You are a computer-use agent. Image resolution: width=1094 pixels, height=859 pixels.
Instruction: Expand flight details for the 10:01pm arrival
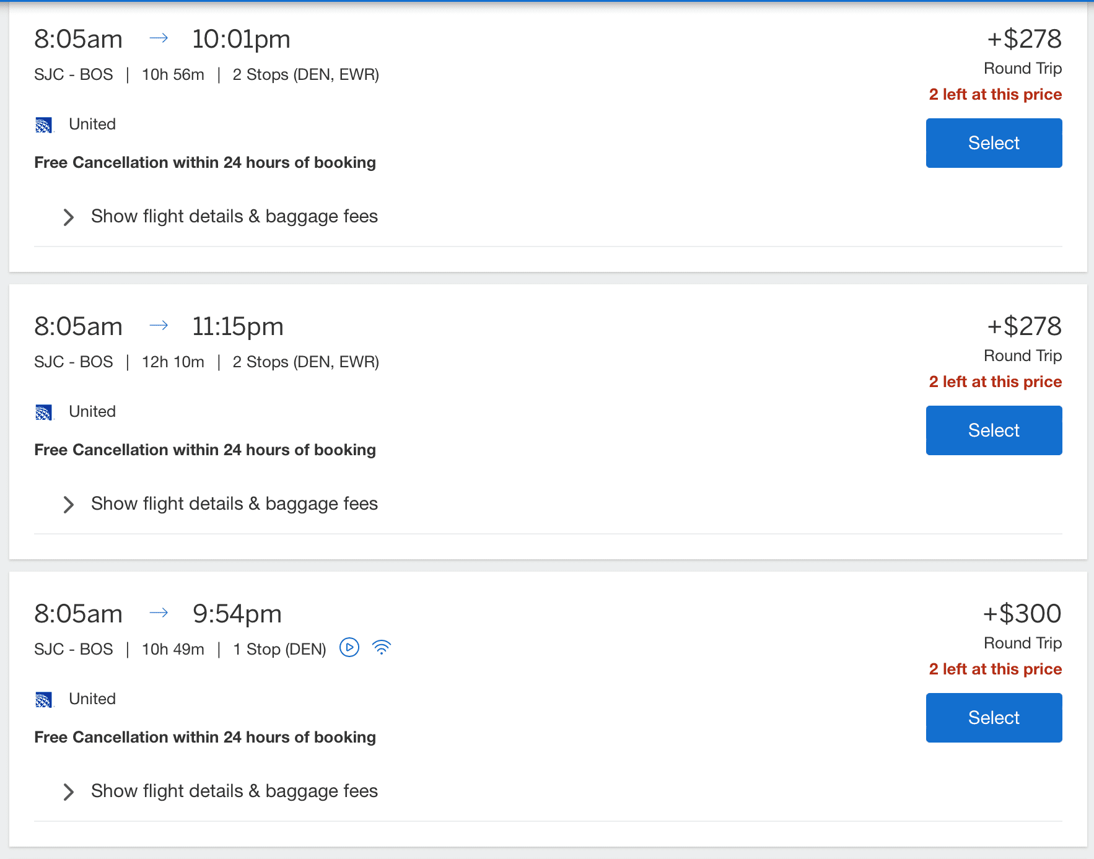tap(234, 216)
